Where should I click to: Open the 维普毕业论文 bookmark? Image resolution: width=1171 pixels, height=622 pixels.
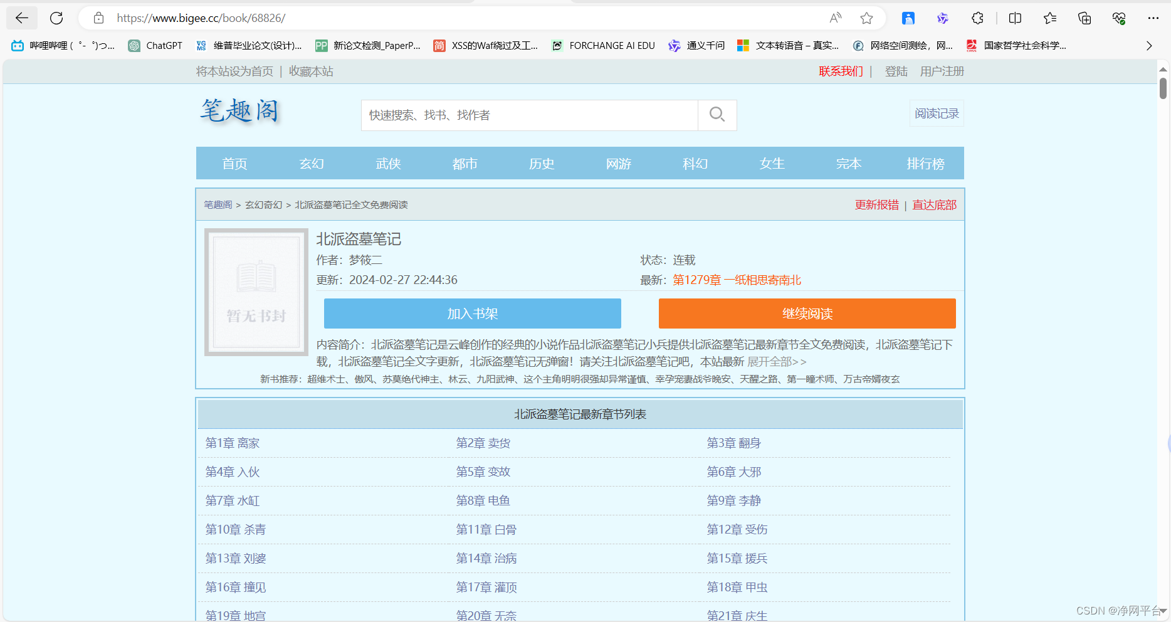tap(249, 46)
